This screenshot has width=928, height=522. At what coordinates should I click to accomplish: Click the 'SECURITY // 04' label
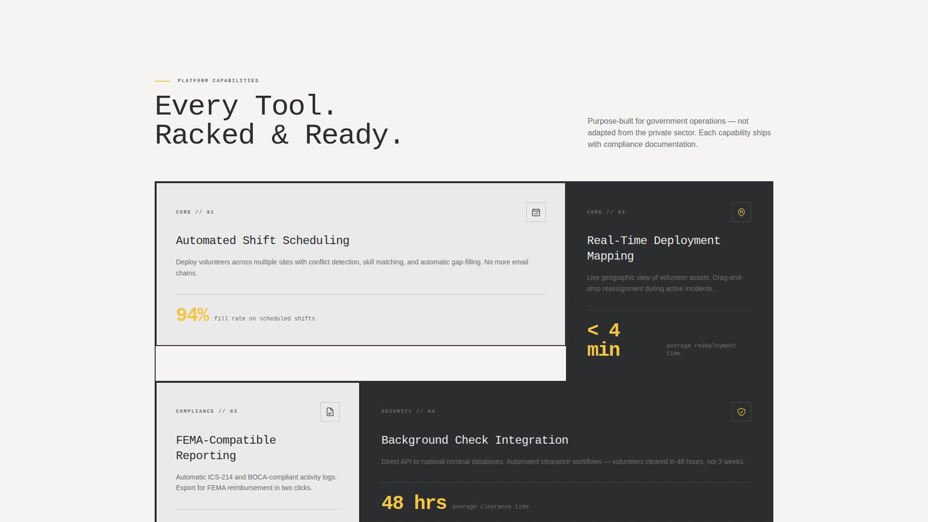tap(408, 411)
